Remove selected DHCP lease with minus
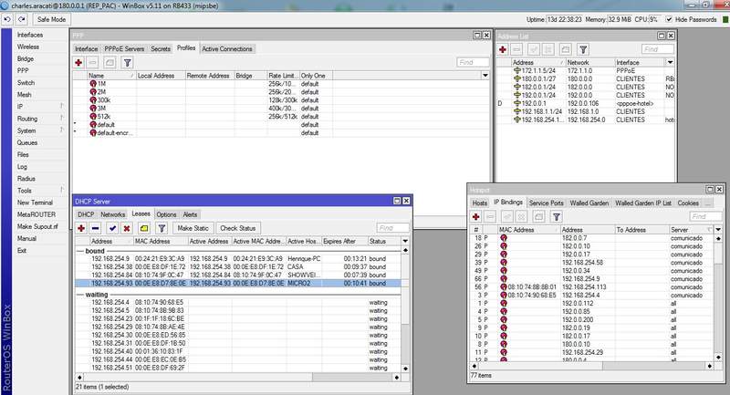The image size is (730, 395). coord(96,228)
